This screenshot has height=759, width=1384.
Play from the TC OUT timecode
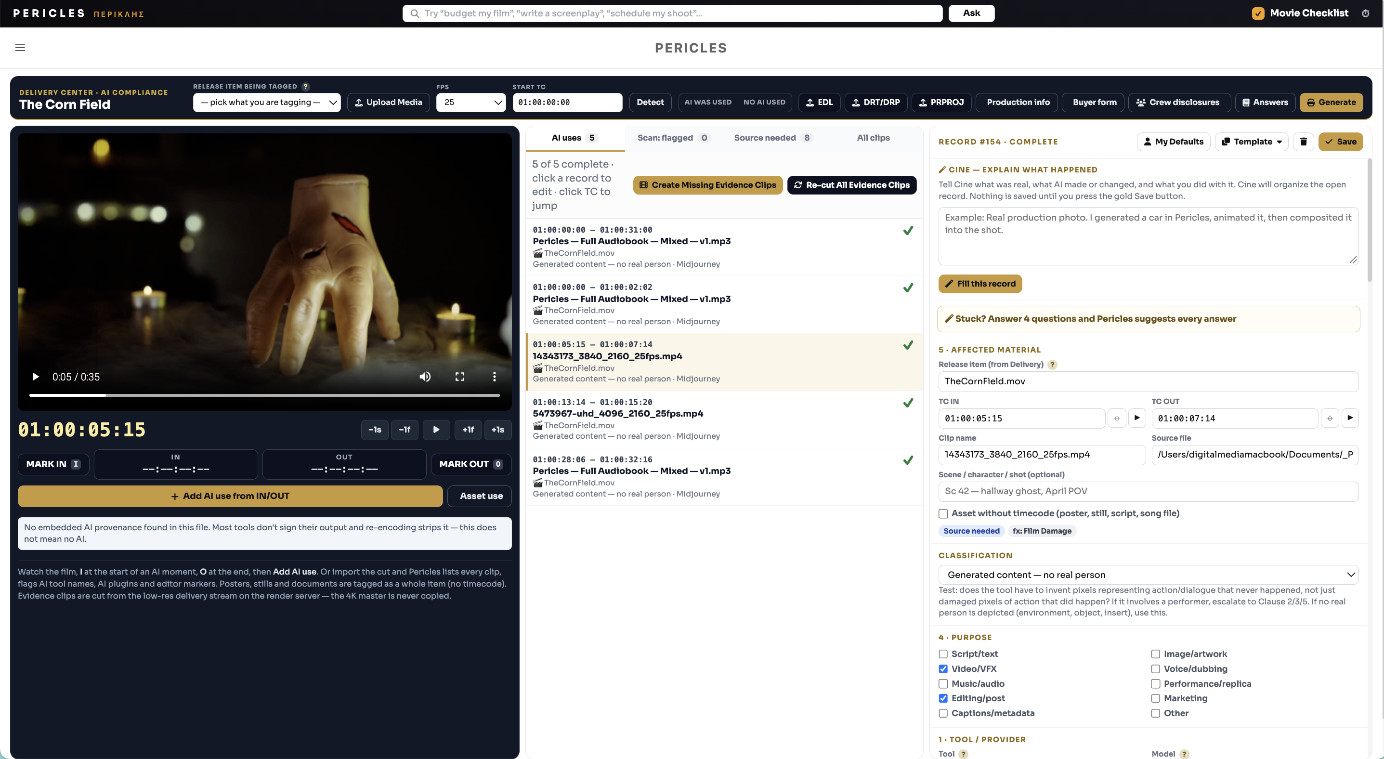pos(1350,418)
